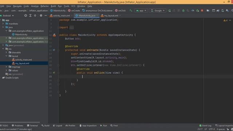Open the Logcat tool window
This screenshot has width=233, height=131.
pos(58,126)
